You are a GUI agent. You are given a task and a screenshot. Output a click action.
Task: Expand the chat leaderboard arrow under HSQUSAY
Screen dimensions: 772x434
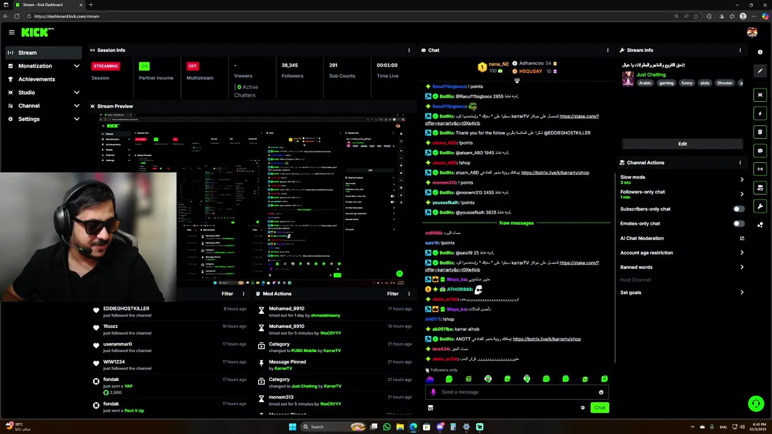517,81
